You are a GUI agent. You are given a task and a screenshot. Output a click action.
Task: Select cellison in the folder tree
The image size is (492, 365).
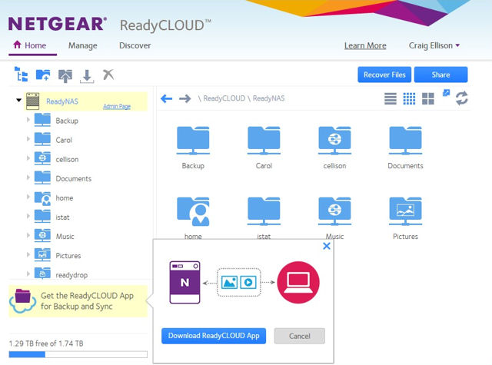pyautogui.click(x=67, y=160)
